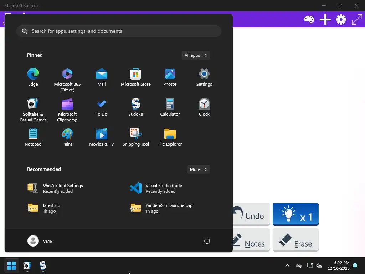Open Notepad

33,137
